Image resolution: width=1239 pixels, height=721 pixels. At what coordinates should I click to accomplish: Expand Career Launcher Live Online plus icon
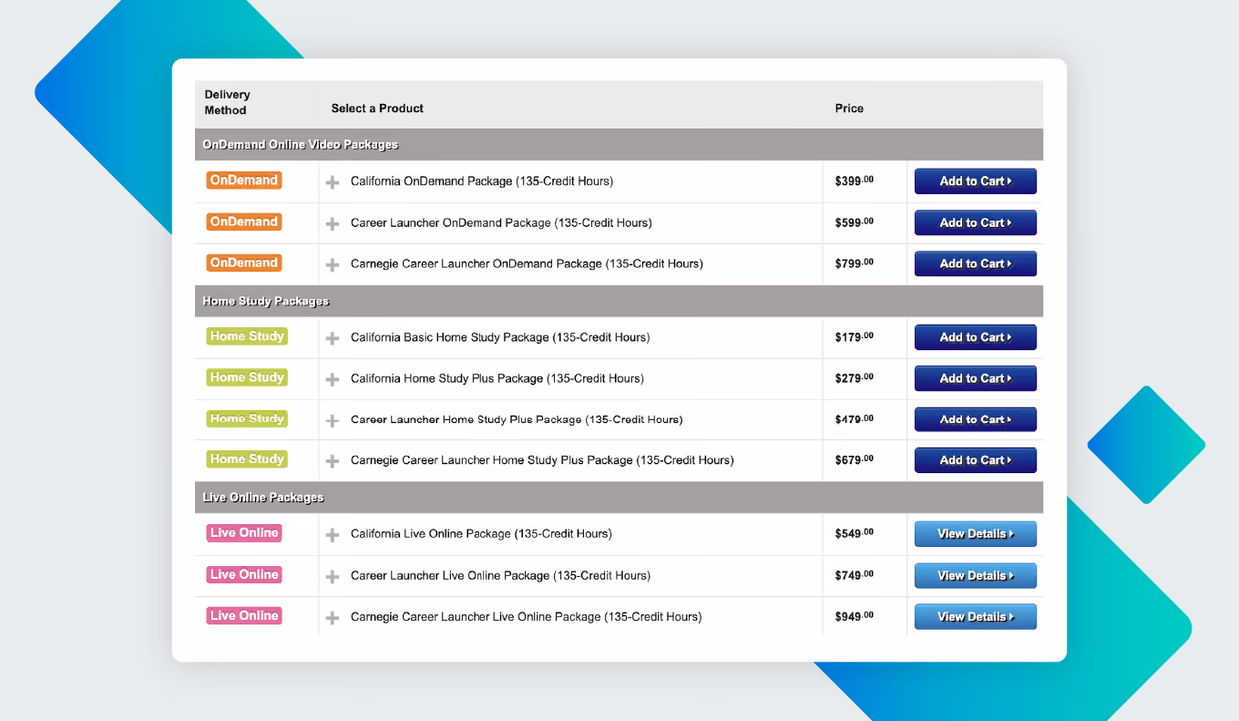333,576
